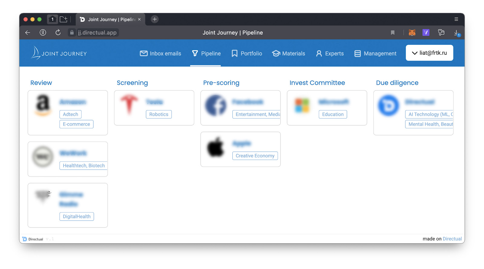Click the round logo on the Healthtech, Biotech card
This screenshot has height=269, width=484.
pyautogui.click(x=43, y=157)
